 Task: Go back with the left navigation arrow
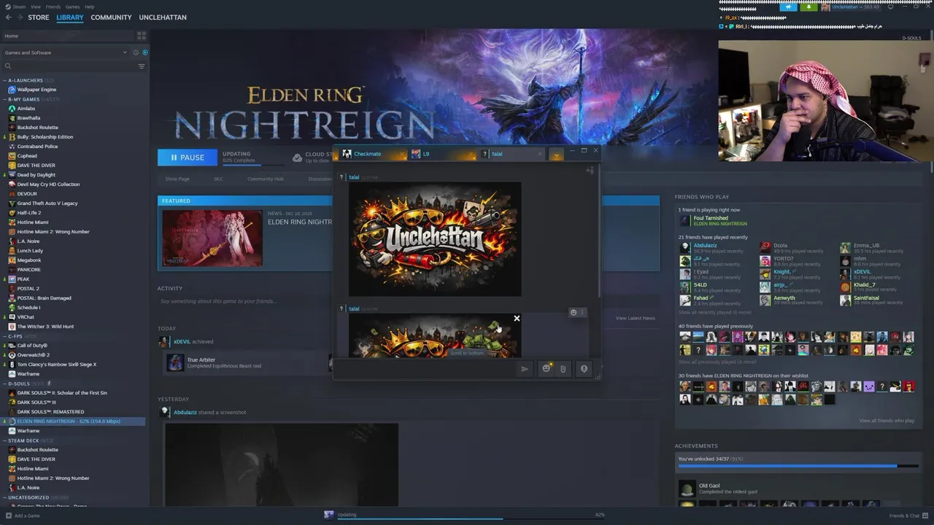[x=8, y=17]
